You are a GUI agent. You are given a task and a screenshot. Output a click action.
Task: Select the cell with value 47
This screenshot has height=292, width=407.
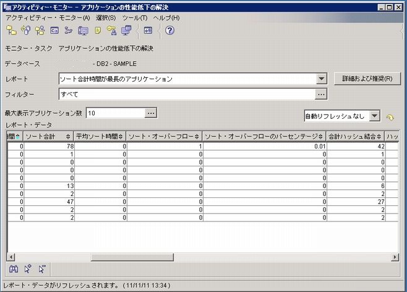49,202
